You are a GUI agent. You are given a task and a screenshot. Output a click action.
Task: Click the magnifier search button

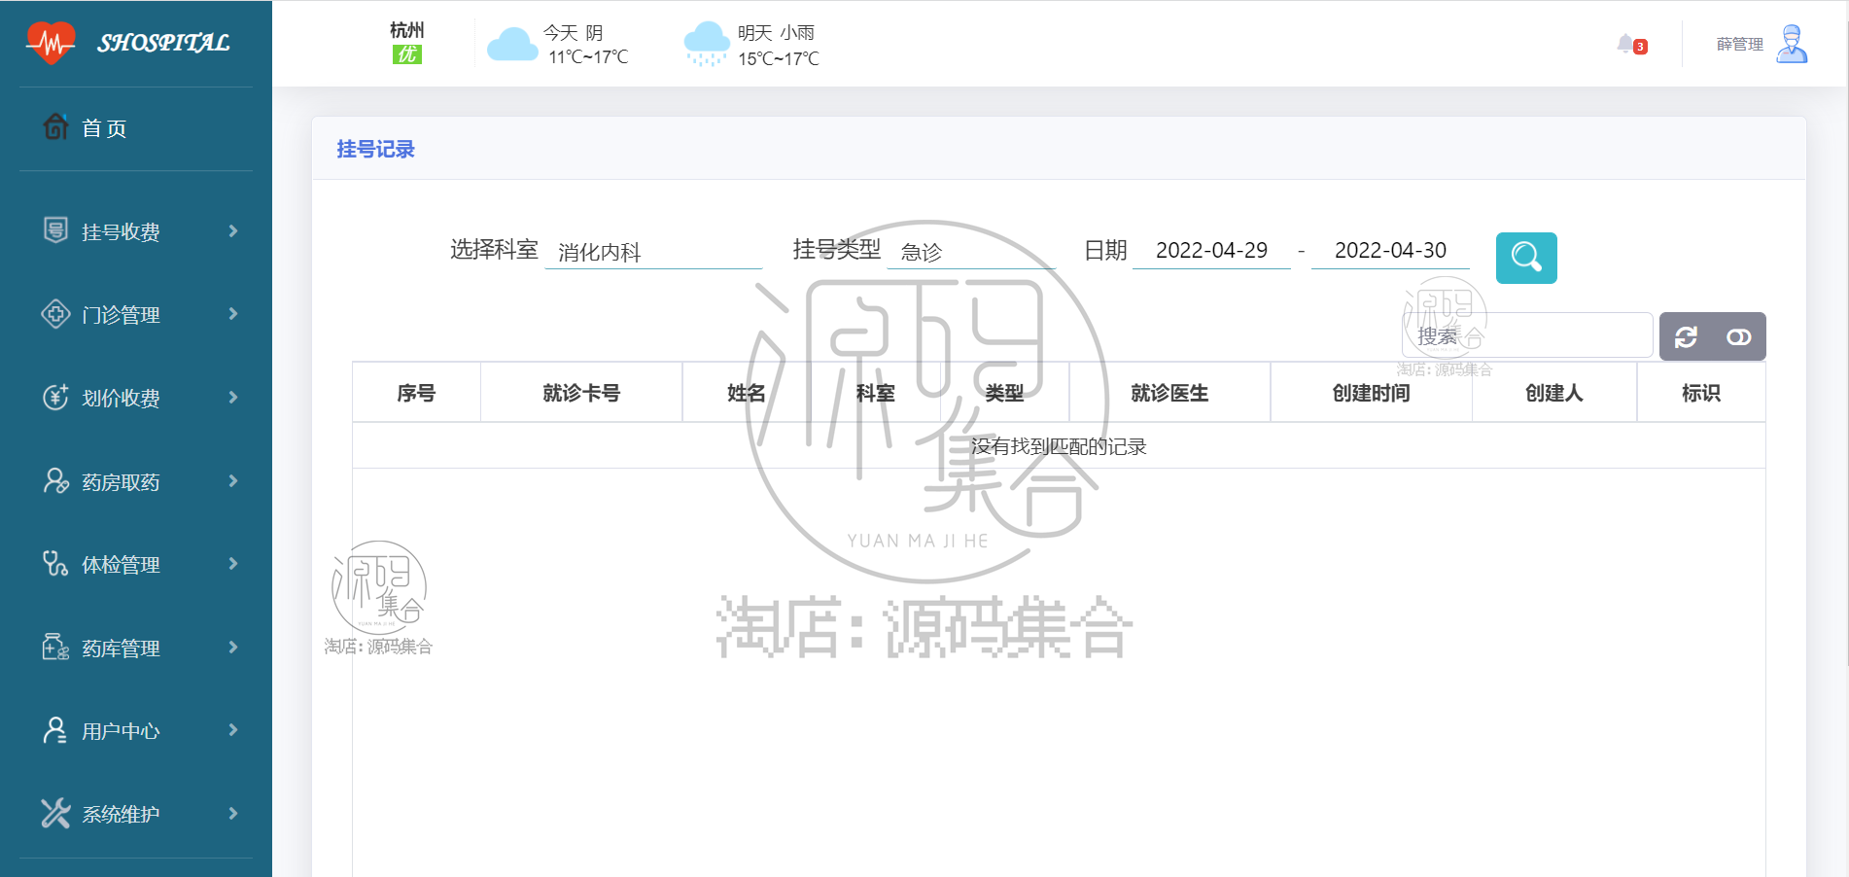coord(1526,258)
